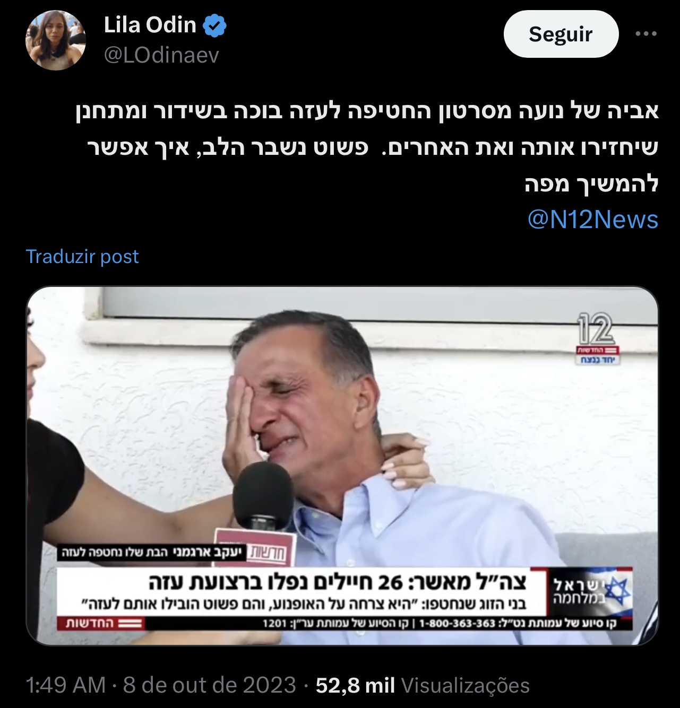This screenshot has width=680, height=708.
Task: Click the Israeli flag graphic in banner
Action: pyautogui.click(x=617, y=590)
